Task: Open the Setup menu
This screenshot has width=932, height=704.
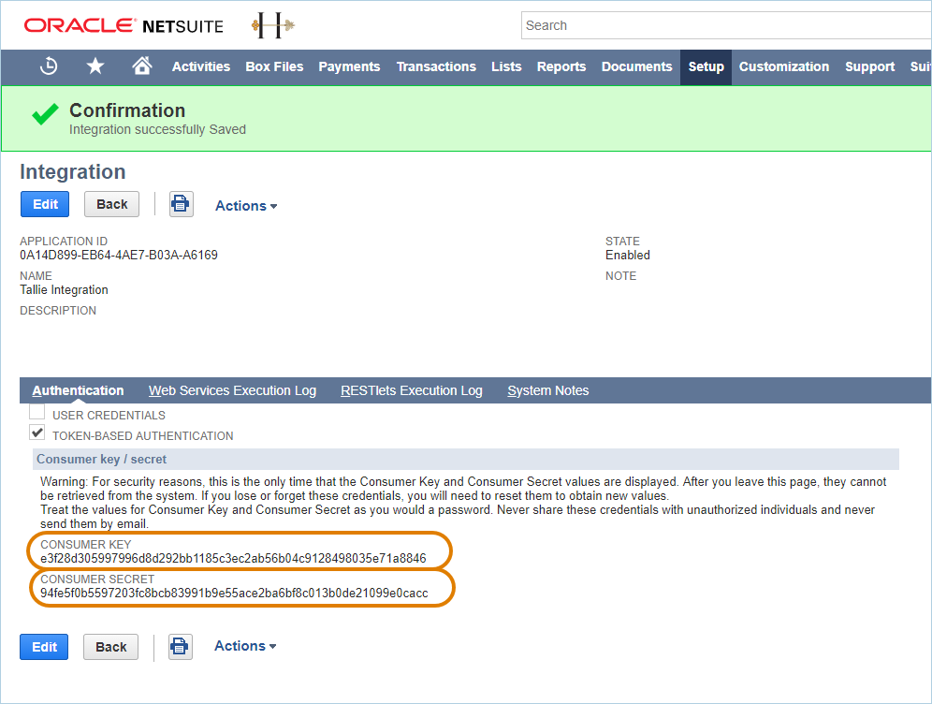Action: point(706,67)
